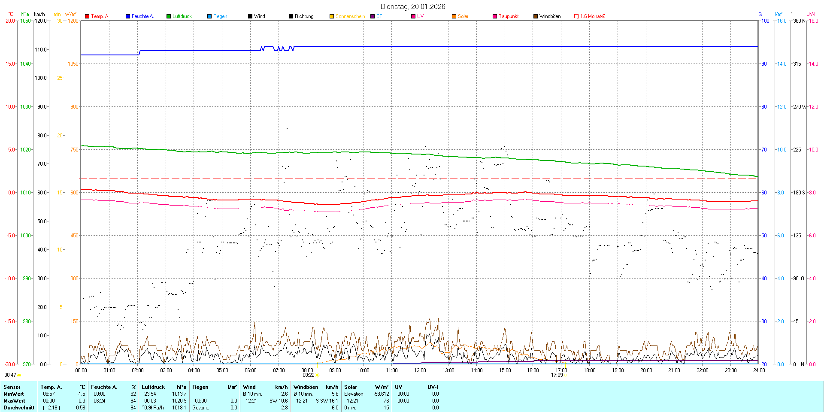Select the Richtung legend marker
Viewport: 824px width, 412px height.
291,16
